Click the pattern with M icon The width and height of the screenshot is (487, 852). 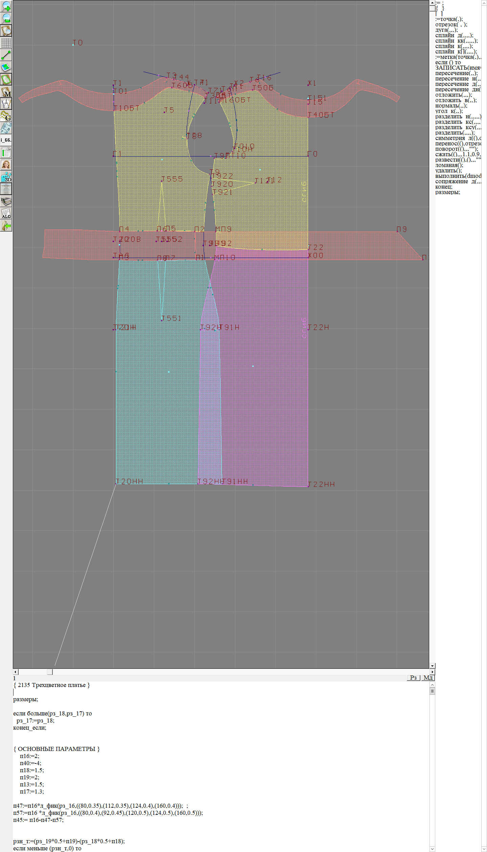[x=6, y=92]
